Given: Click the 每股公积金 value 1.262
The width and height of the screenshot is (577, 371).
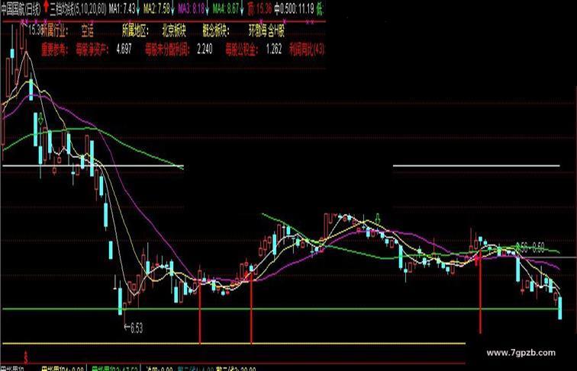Looking at the screenshot, I should coord(274,50).
